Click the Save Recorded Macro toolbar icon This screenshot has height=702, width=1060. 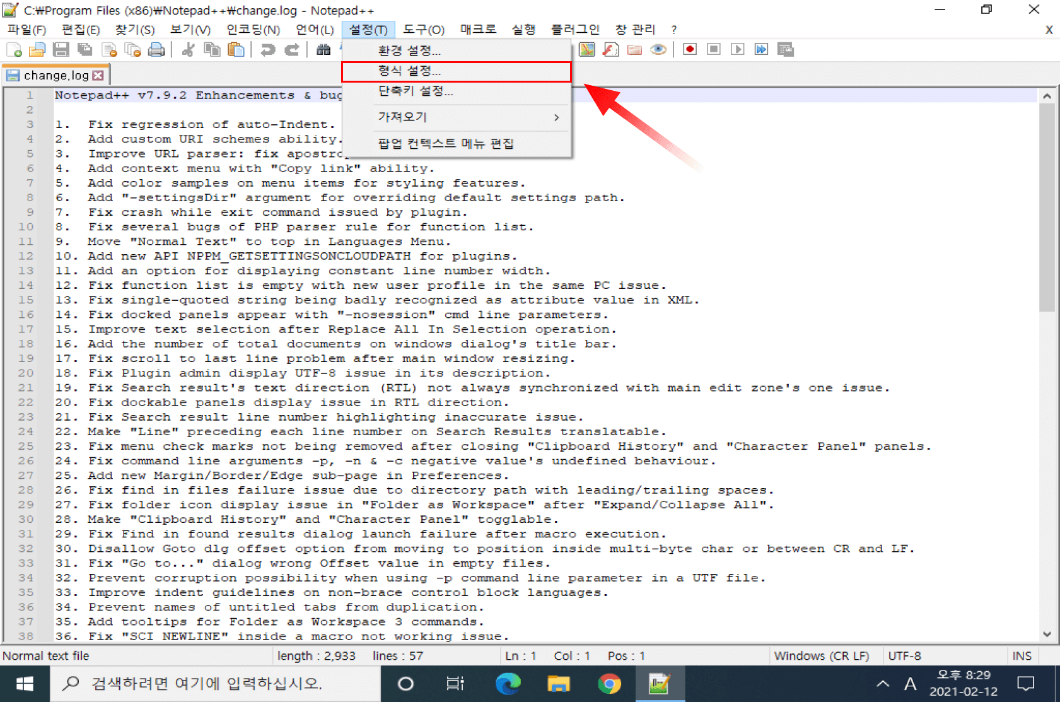click(x=786, y=50)
